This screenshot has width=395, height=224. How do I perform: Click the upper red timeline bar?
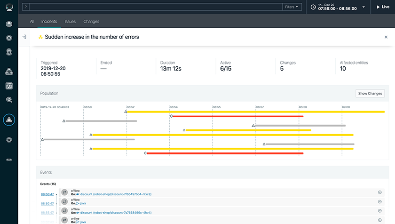pyautogui.click(x=238, y=116)
